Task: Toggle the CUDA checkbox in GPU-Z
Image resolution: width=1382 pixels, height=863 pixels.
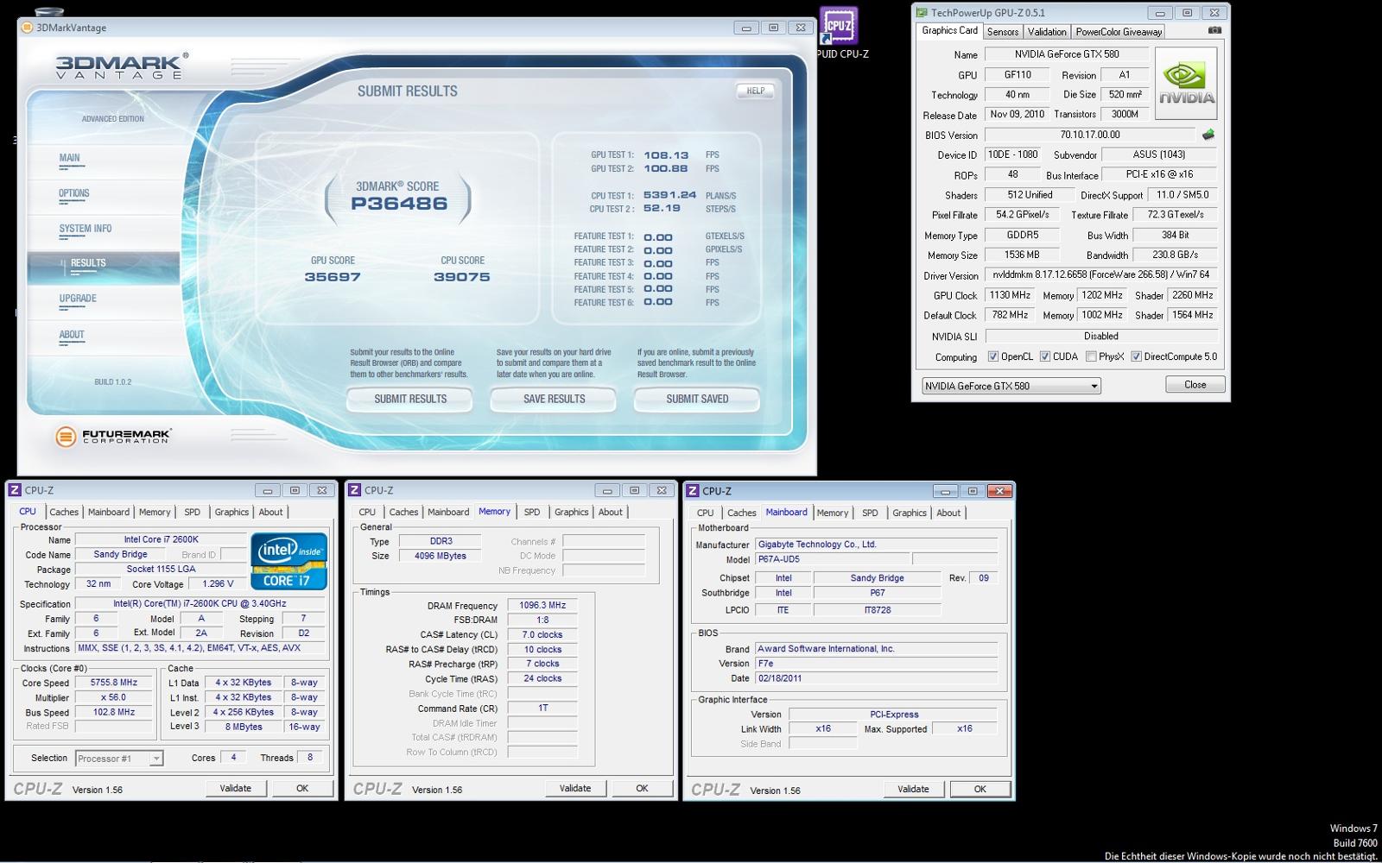Action: pyautogui.click(x=1045, y=356)
